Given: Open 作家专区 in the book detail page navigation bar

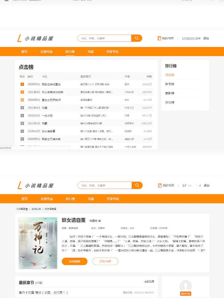Looking at the screenshot, I should click(113, 199).
